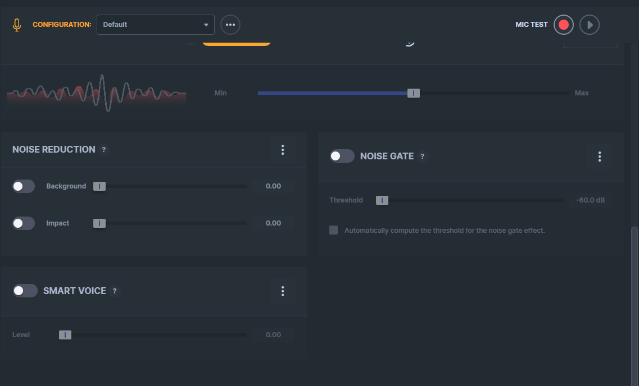639x386 pixels.
Task: Start Mic Test recording with red button
Action: click(x=564, y=25)
